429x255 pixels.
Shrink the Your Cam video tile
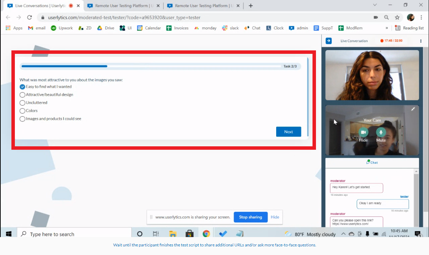point(413,109)
